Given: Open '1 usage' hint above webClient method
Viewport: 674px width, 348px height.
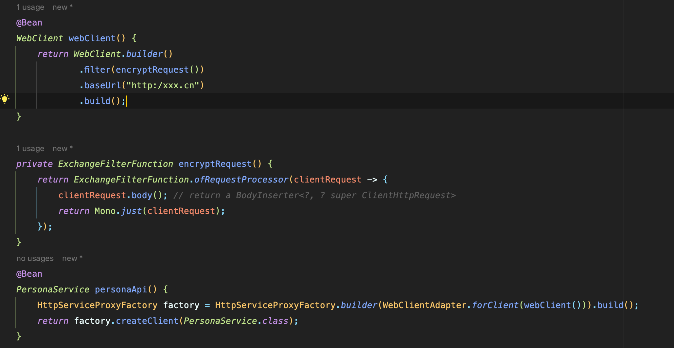Looking at the screenshot, I should (30, 7).
